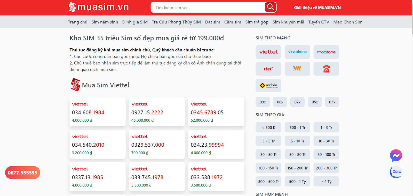
Task: Select price range 5 - 10 Tr
Action: click(297, 141)
